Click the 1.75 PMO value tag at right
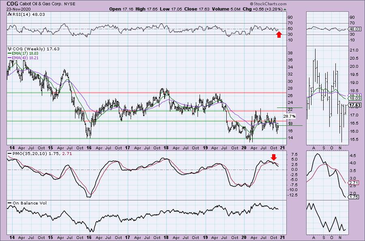Image resolution: width=365 pixels, height=241 pixels. tap(354, 197)
